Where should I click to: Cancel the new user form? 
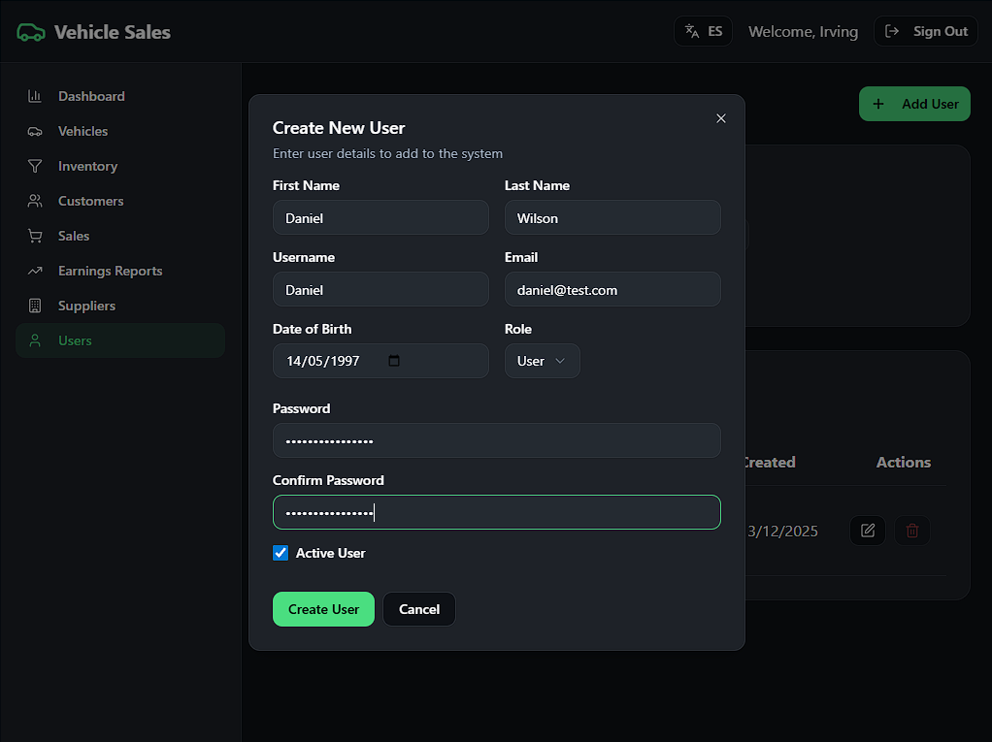(418, 609)
